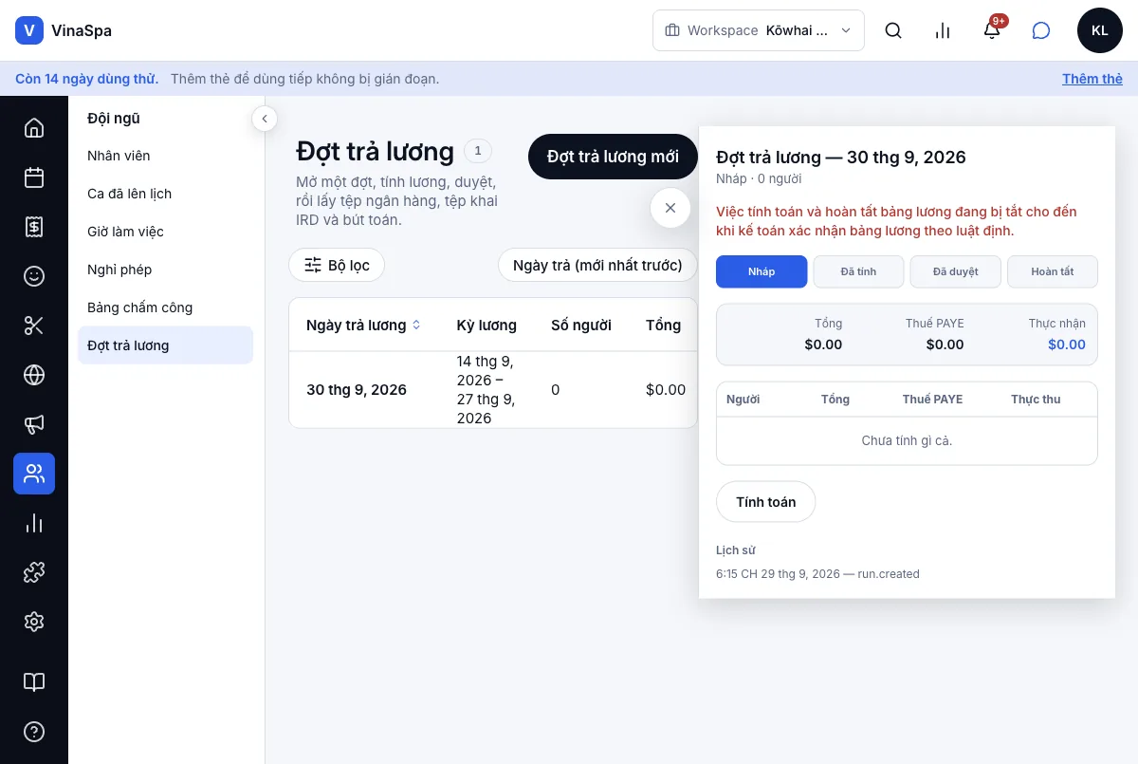Viewport: 1138px width, 764px height.
Task: Collapse the Đội ngũ side panel
Action: pyautogui.click(x=265, y=119)
